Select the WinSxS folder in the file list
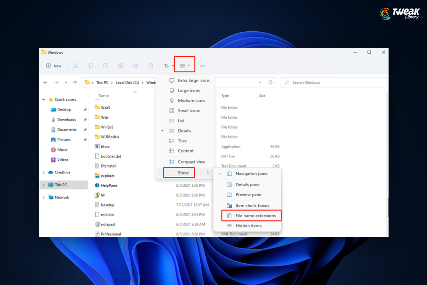This screenshot has width=427, height=285. click(107, 127)
